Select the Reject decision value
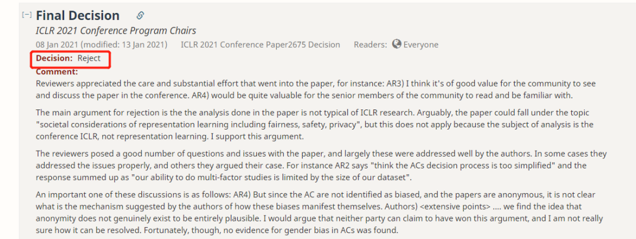Screen dimensions: 636x239 [90, 58]
